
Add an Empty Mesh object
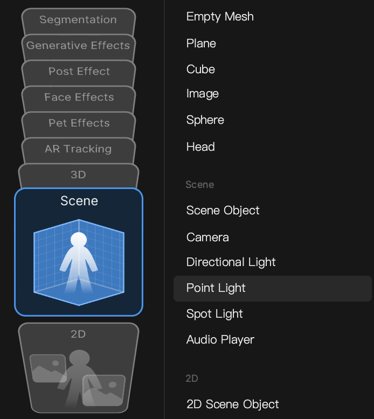(x=220, y=17)
